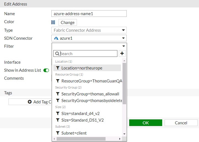This screenshot has height=142, width=199.
Task: Click filter icon beside Subnet=client
Action: 58,133
